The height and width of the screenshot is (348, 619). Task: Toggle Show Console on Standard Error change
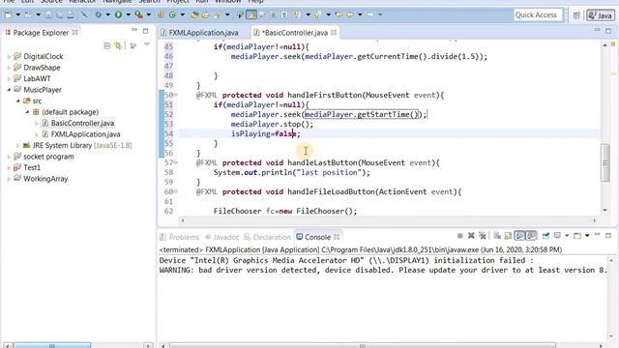pyautogui.click(x=531, y=236)
